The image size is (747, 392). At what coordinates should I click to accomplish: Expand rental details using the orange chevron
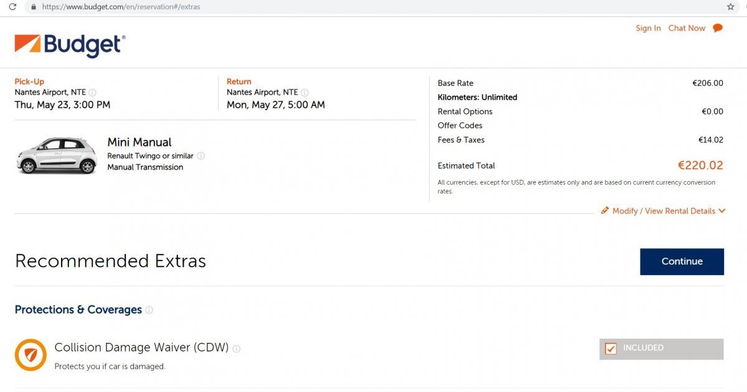pos(721,211)
